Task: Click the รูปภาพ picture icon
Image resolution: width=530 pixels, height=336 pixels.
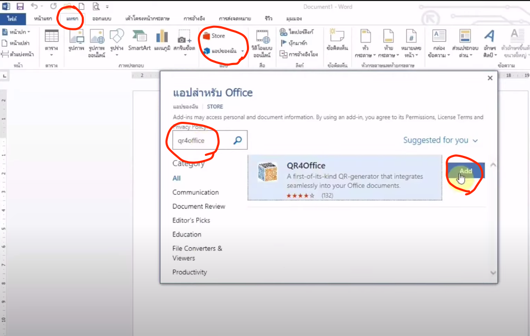Action: coord(76,40)
